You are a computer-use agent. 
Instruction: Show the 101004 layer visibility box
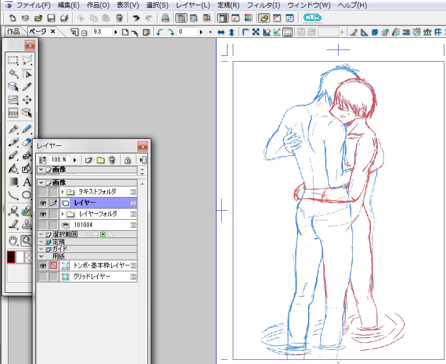[x=43, y=225]
